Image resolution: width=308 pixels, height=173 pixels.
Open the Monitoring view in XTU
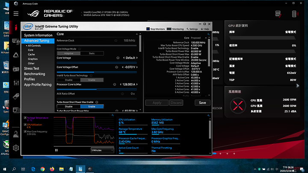pos(175,29)
